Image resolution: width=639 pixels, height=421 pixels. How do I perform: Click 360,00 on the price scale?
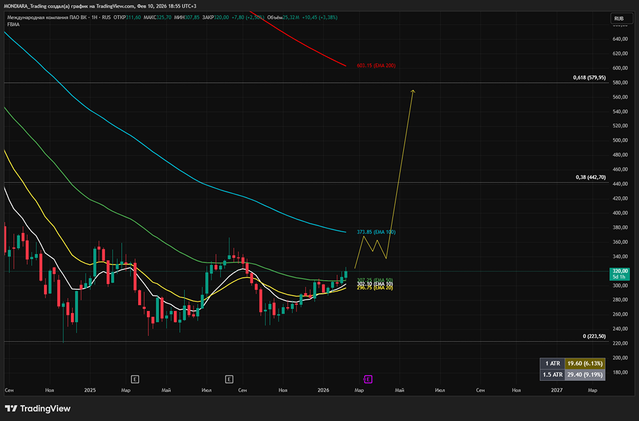(620, 242)
